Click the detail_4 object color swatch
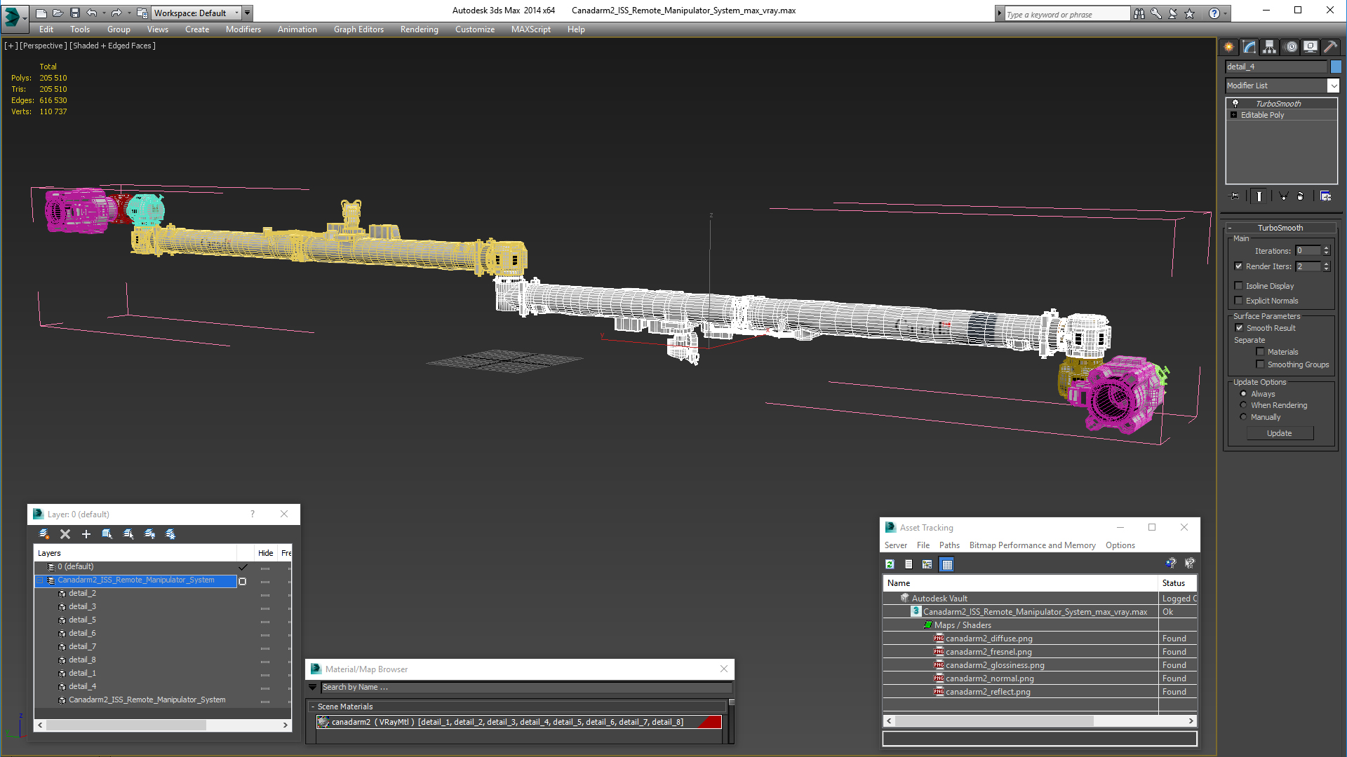Screen dimensions: 1347x757 [1336, 67]
